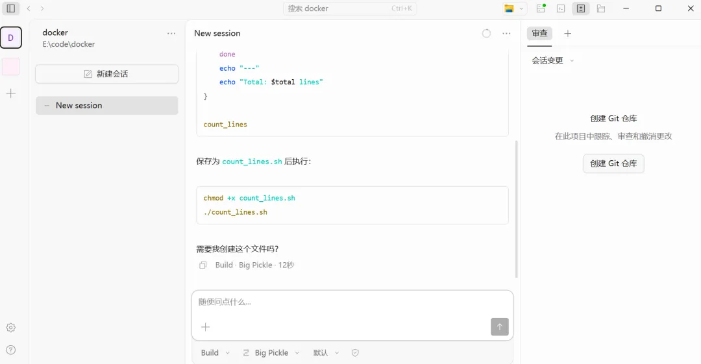This screenshot has height=364, width=701.
Task: Open help question mark icon
Action: pos(11,350)
